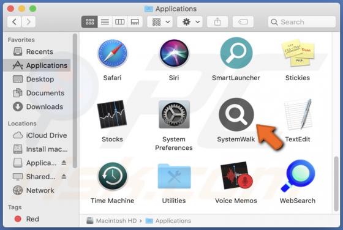Click the SmartLauncher application icon
Screen dimensions: 343x230
point(236,53)
